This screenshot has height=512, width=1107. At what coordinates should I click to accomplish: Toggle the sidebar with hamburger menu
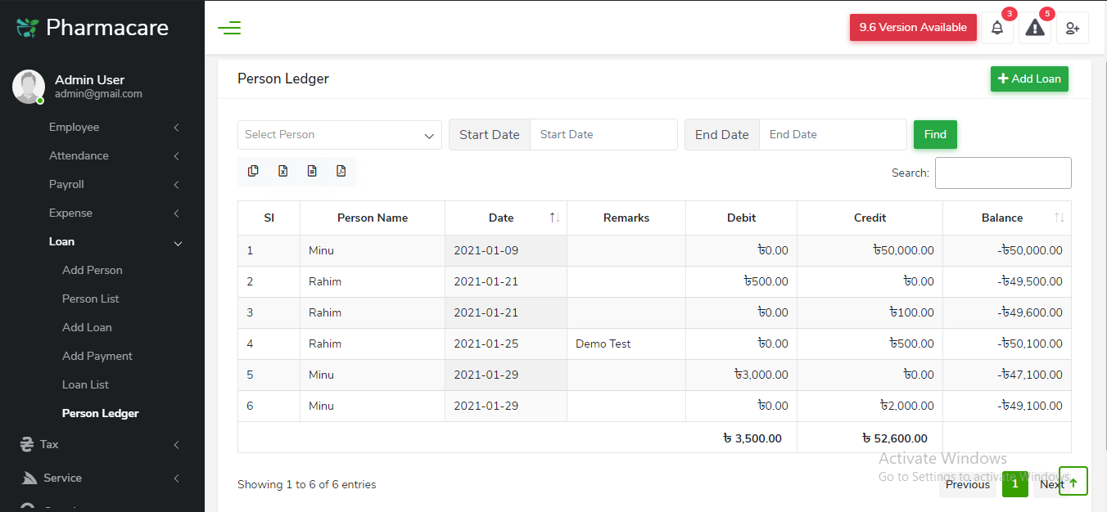229,27
